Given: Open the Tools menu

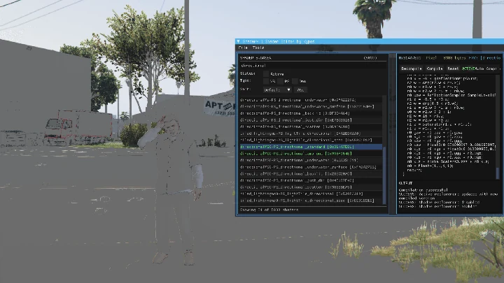Looking at the screenshot, I should click(258, 48).
